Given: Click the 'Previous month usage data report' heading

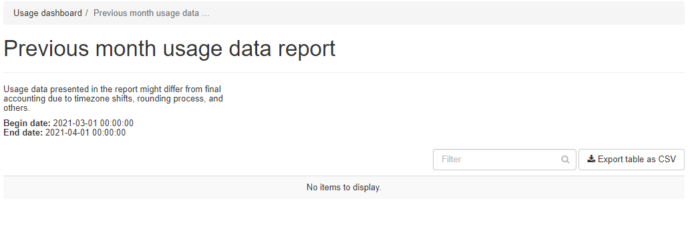Looking at the screenshot, I should tap(170, 48).
